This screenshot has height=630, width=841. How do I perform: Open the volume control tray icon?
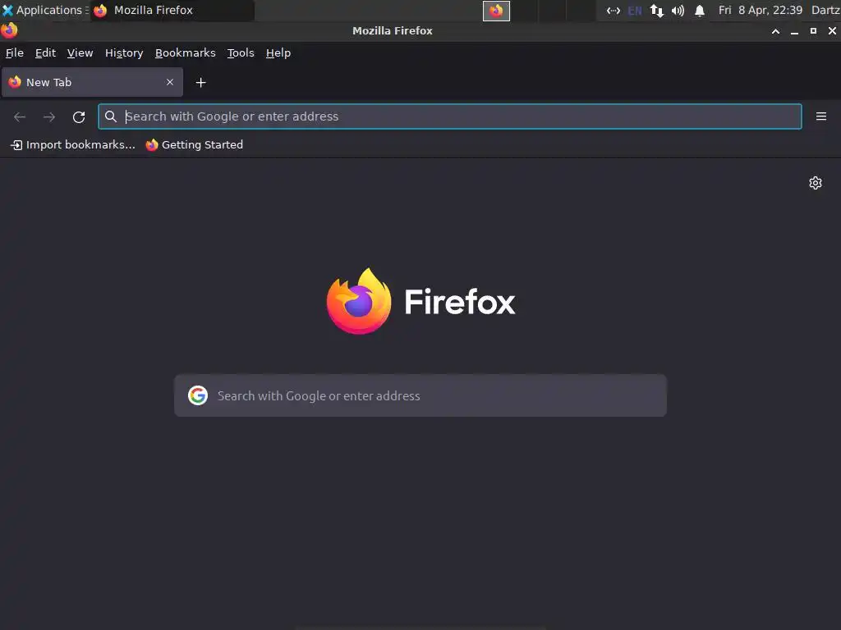(x=678, y=11)
